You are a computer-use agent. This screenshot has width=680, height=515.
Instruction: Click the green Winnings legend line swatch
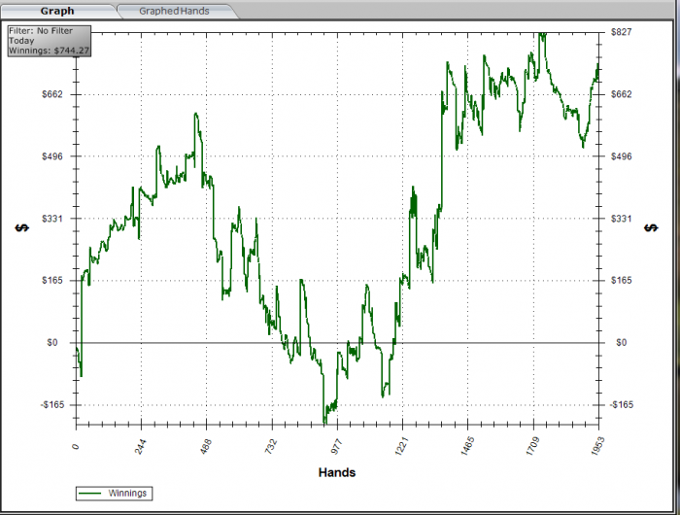coord(89,494)
